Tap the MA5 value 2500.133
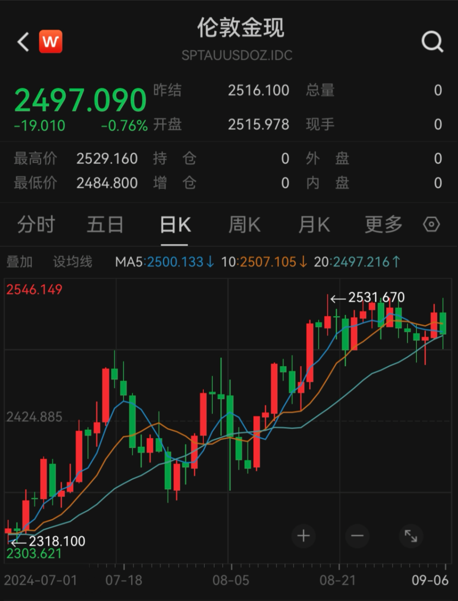Screen dimensions: 458x601 175,262
